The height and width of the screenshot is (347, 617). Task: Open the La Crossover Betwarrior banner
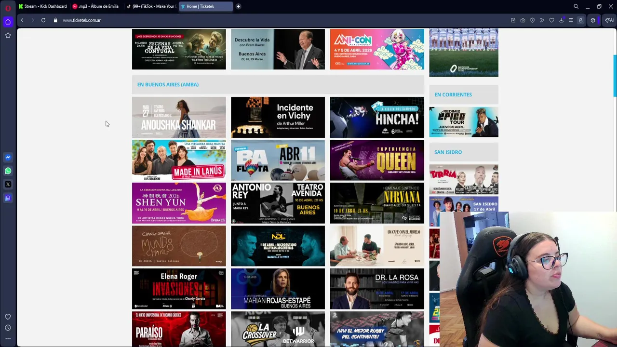[278, 329]
